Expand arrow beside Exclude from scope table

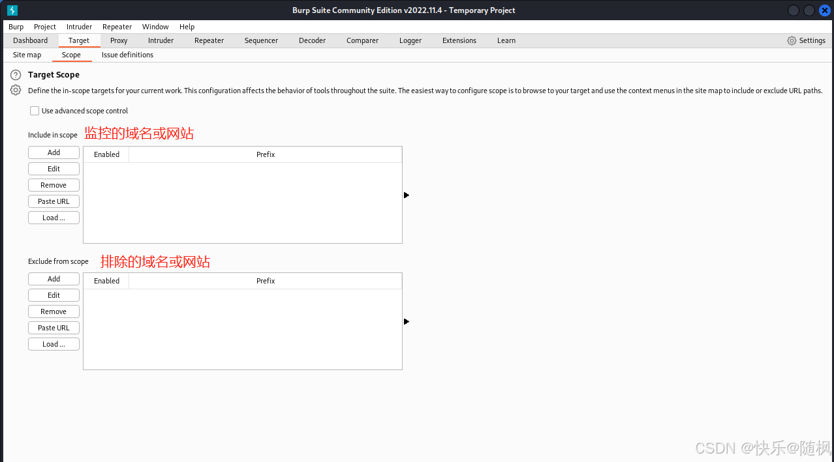[x=407, y=321]
